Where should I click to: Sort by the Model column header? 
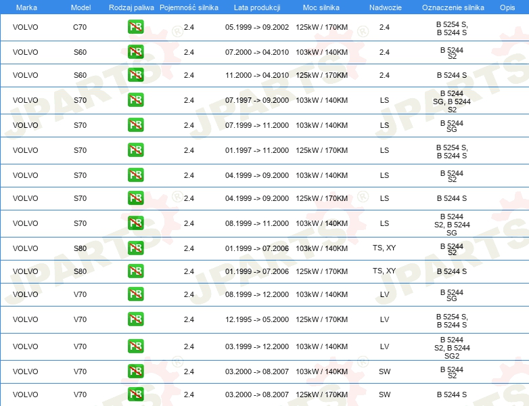80,7
